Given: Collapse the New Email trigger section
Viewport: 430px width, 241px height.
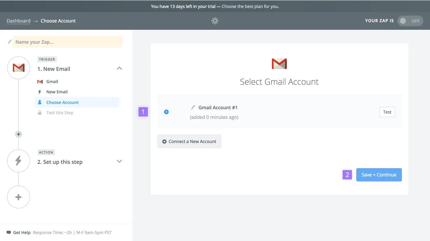Looking at the screenshot, I should [x=119, y=69].
